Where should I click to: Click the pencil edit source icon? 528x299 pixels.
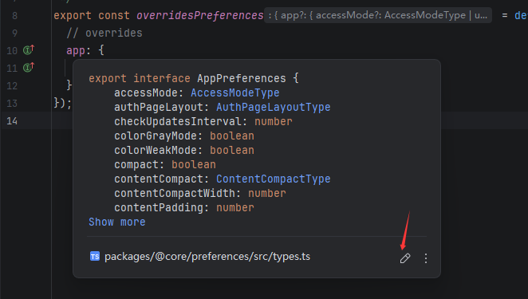pyautogui.click(x=405, y=258)
